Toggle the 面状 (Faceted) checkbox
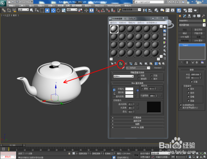207x159 pixels. coord(152,79)
